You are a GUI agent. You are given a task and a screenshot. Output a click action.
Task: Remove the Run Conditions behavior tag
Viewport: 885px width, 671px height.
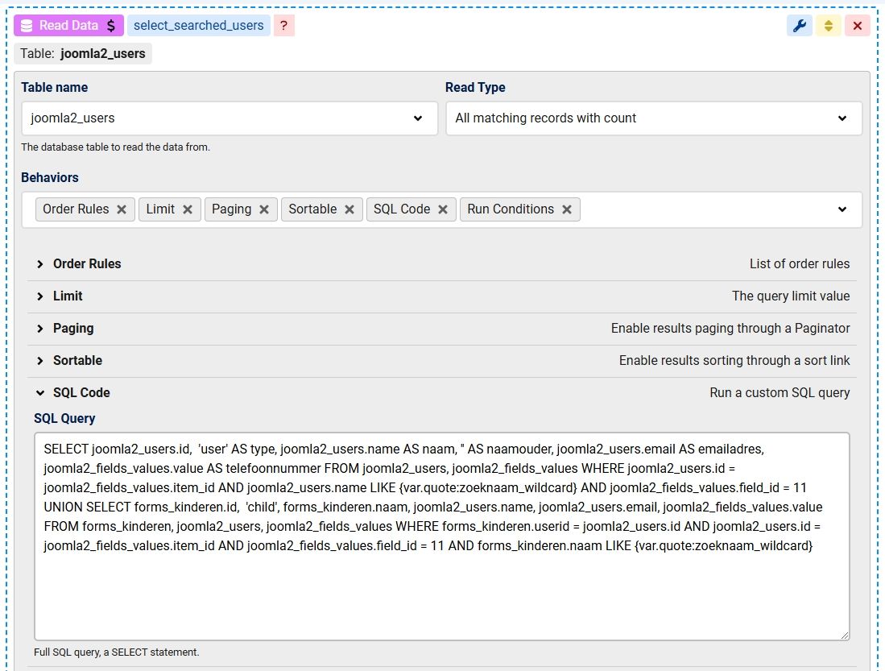point(567,209)
